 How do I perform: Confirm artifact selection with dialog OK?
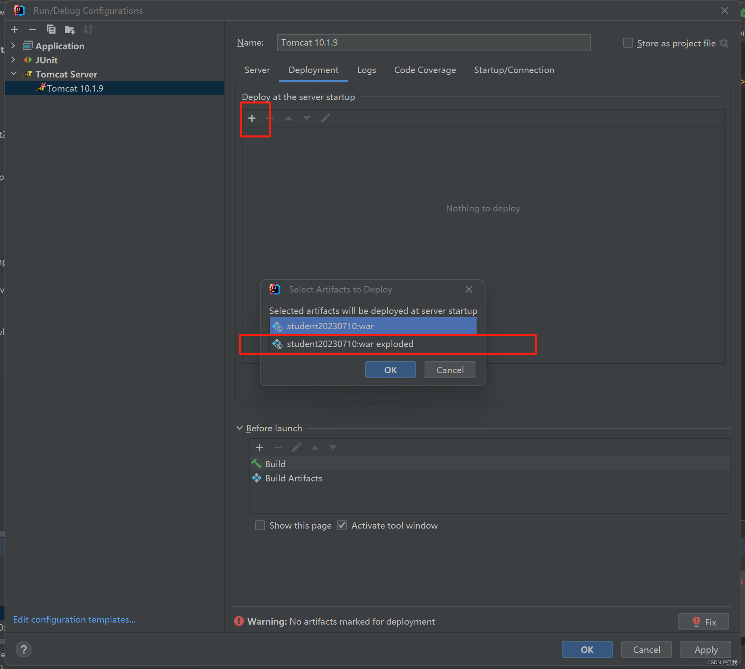pyautogui.click(x=390, y=370)
